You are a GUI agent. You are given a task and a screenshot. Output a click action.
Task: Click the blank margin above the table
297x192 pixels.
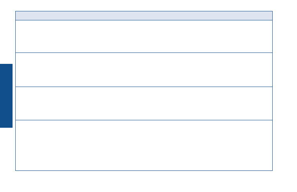tap(144, 5)
